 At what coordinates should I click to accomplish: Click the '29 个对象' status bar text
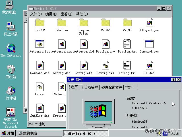37,124
